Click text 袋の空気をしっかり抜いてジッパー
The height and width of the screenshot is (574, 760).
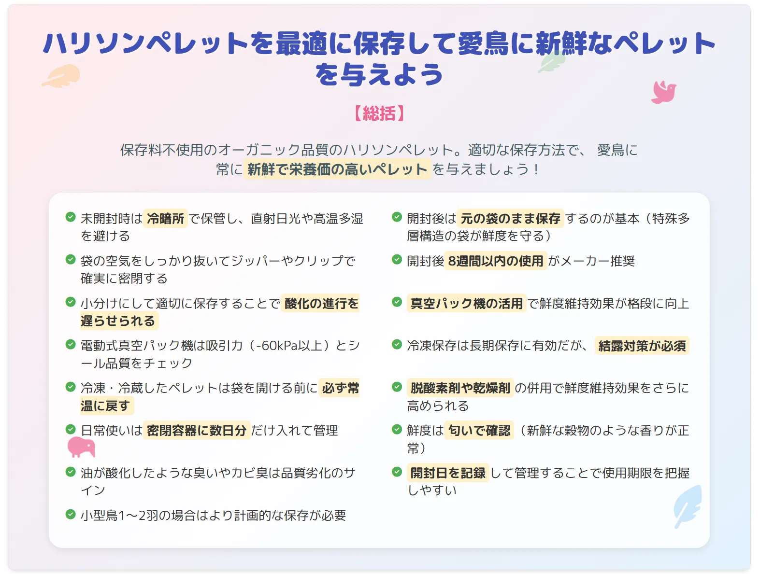(x=181, y=261)
